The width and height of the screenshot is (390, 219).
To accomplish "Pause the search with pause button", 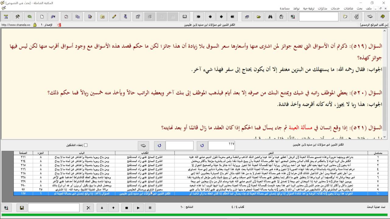I will click(150, 208).
